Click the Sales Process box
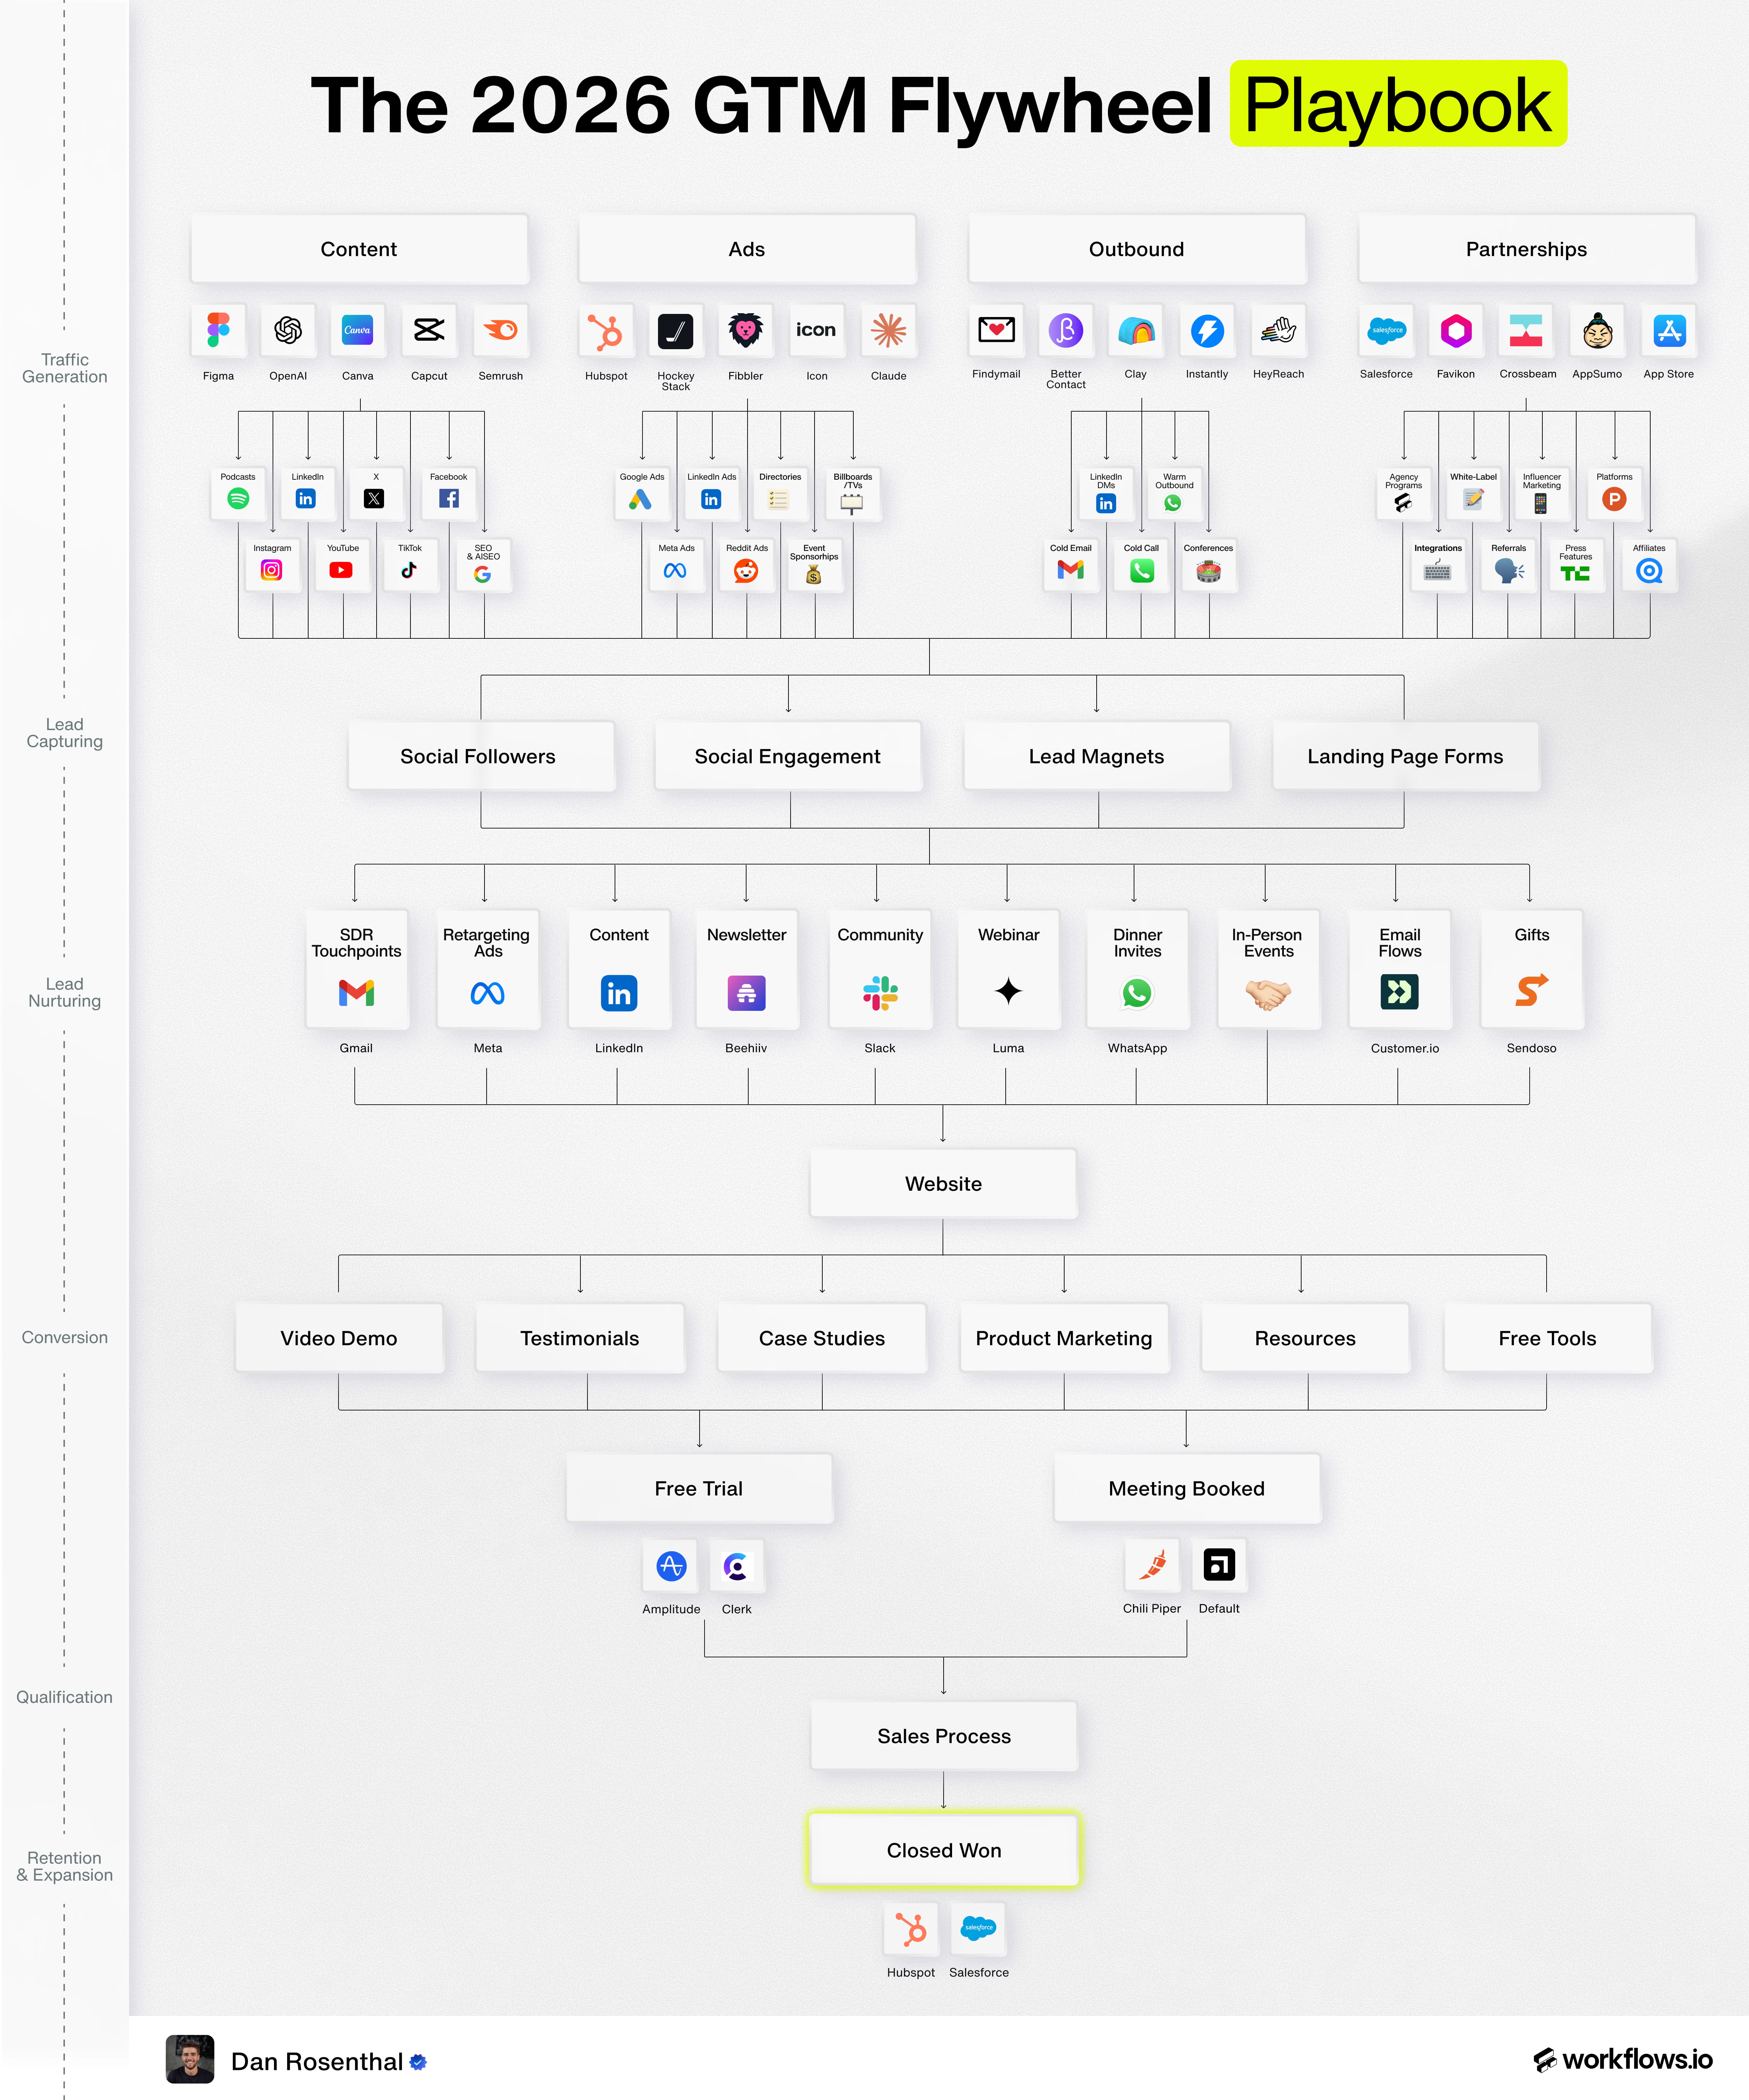 (x=944, y=1736)
